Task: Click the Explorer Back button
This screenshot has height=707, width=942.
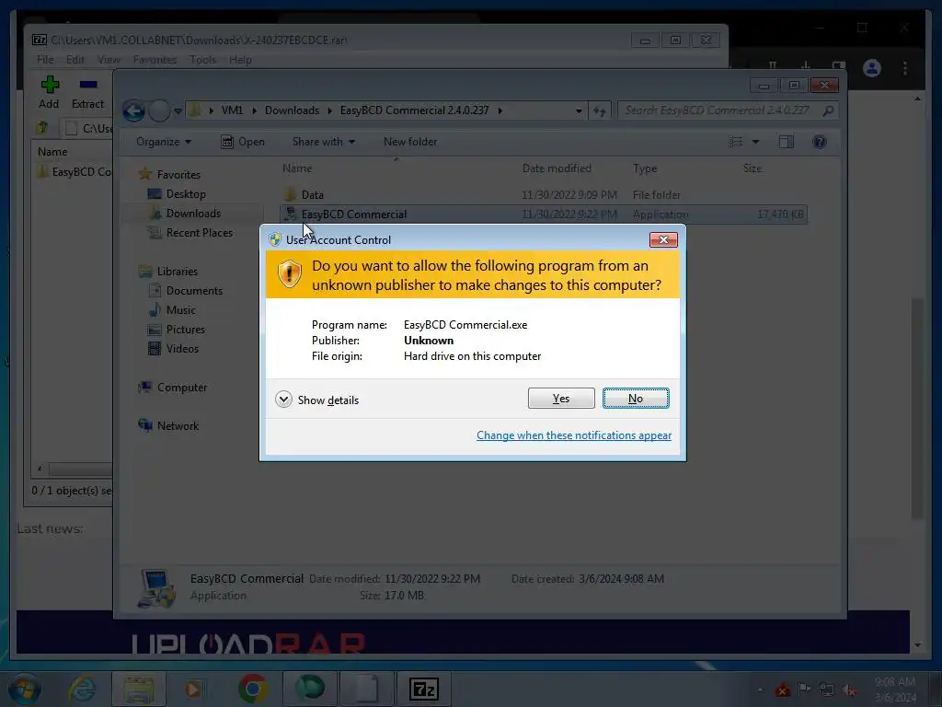Action: coord(133,110)
